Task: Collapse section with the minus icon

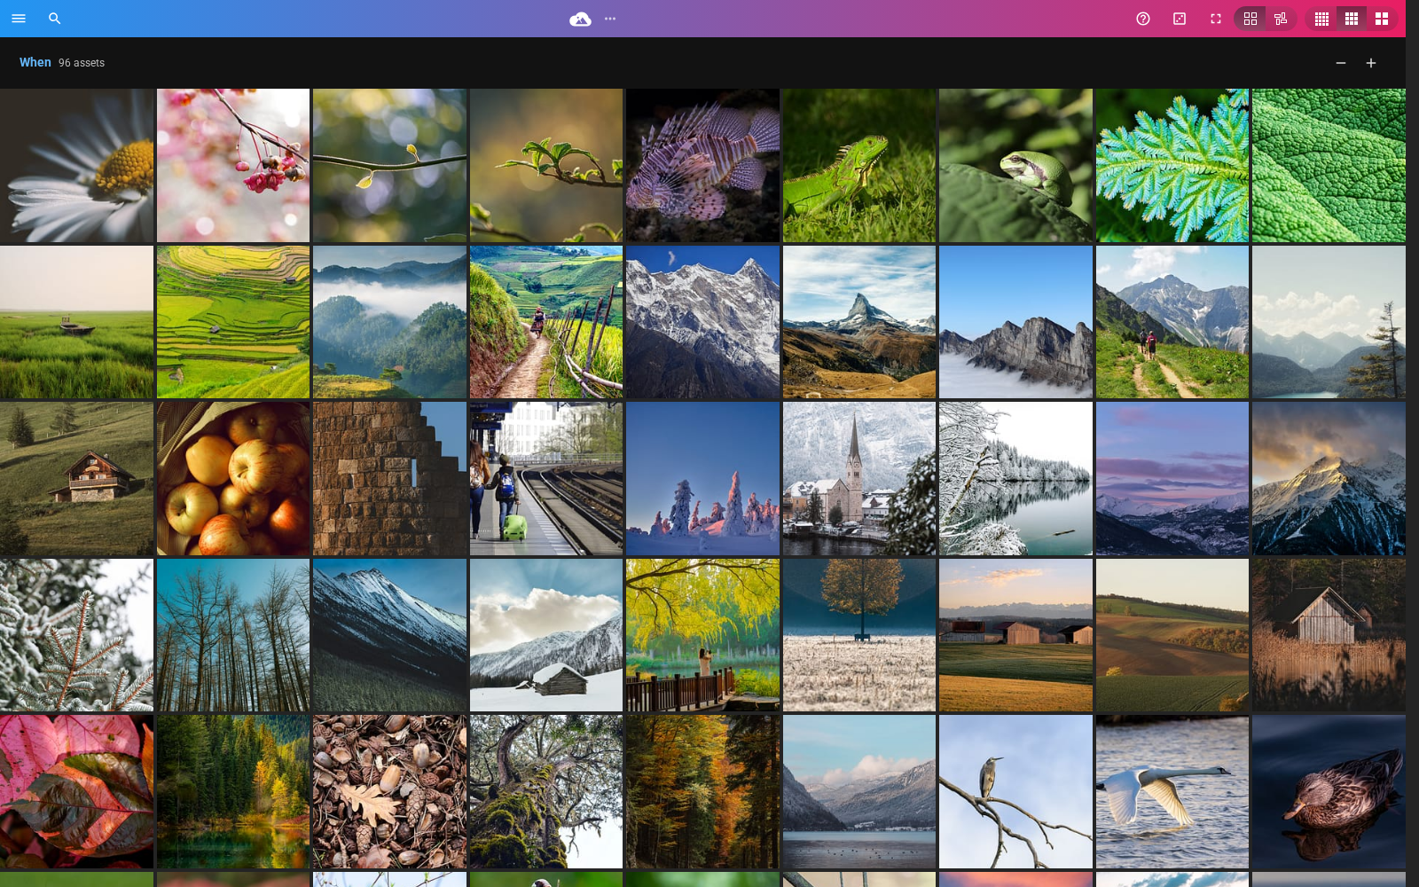Action: coord(1341,63)
